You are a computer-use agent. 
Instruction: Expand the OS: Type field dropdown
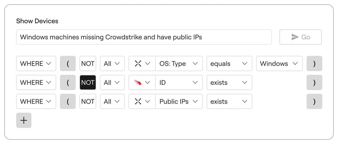179,64
